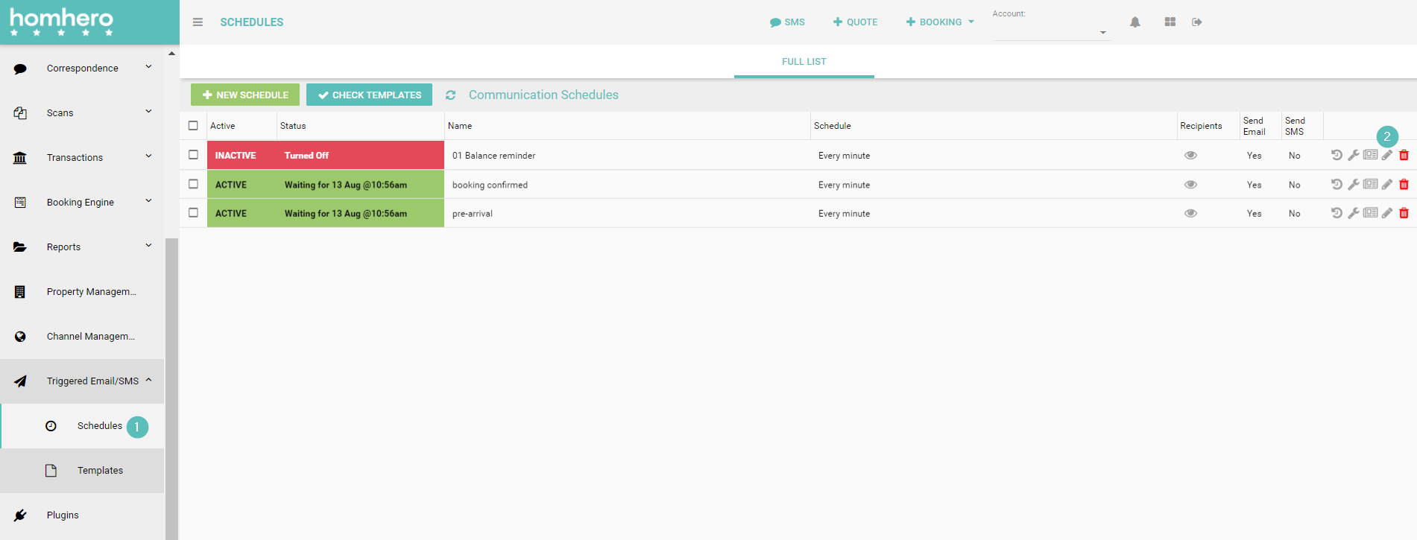Select the pre-arrival row checkbox

(193, 213)
